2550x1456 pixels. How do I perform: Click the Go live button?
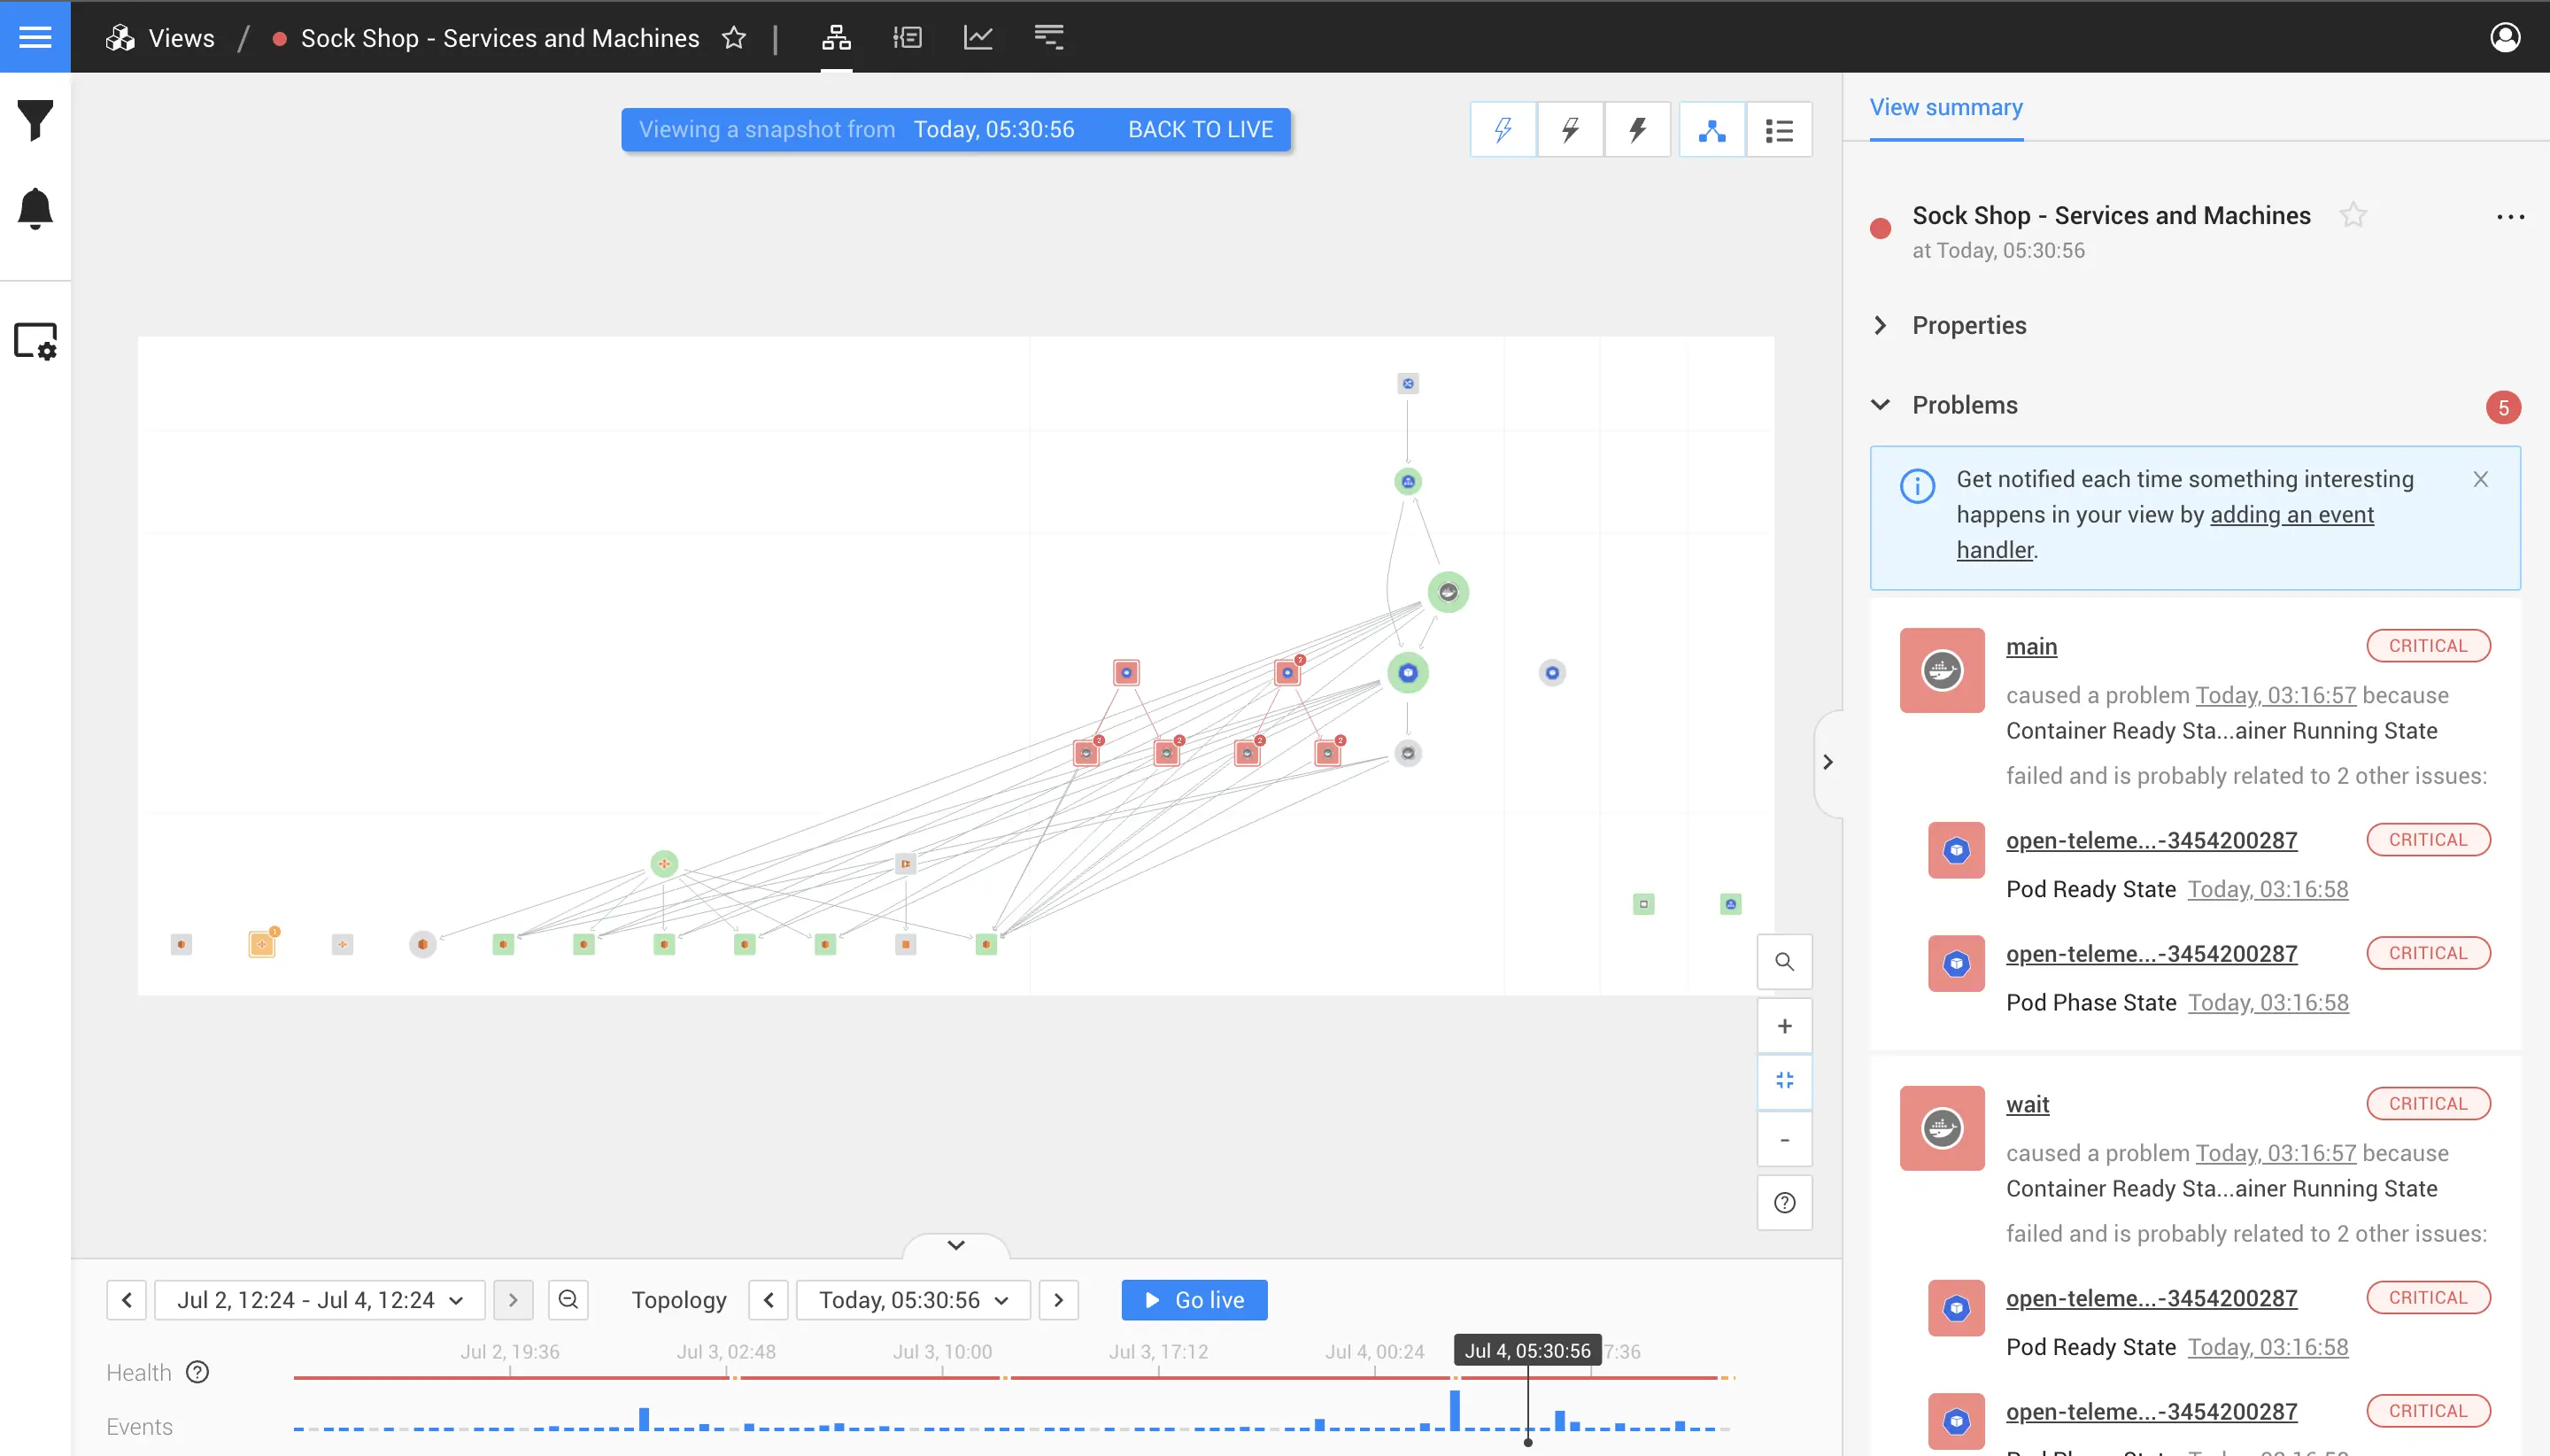(x=1194, y=1300)
